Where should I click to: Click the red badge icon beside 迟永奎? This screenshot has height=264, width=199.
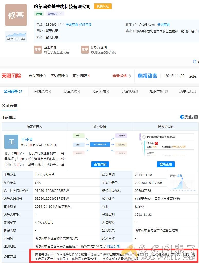[x=156, y=143]
